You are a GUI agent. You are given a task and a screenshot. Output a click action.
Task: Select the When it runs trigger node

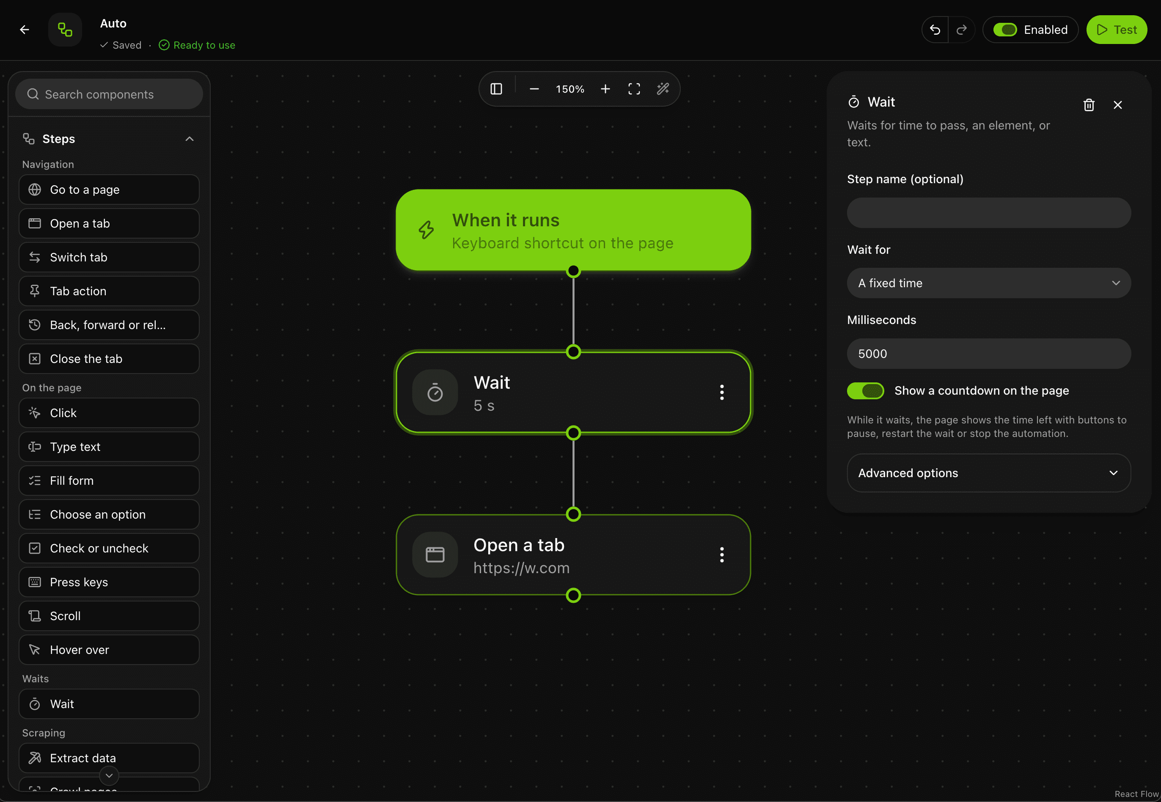point(573,230)
